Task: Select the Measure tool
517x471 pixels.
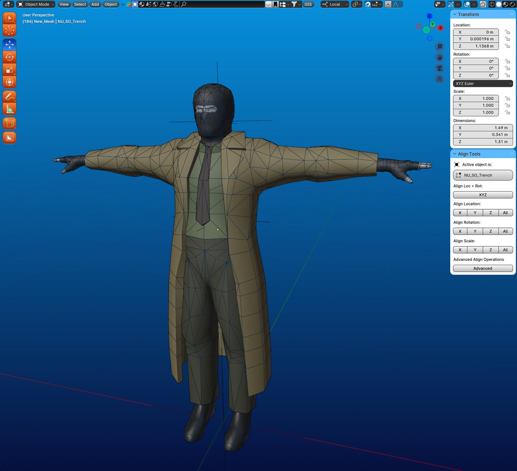Action: pyautogui.click(x=9, y=109)
